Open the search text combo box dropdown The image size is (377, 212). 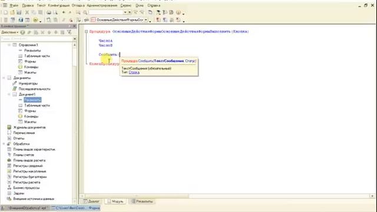pyautogui.click(x=125, y=12)
